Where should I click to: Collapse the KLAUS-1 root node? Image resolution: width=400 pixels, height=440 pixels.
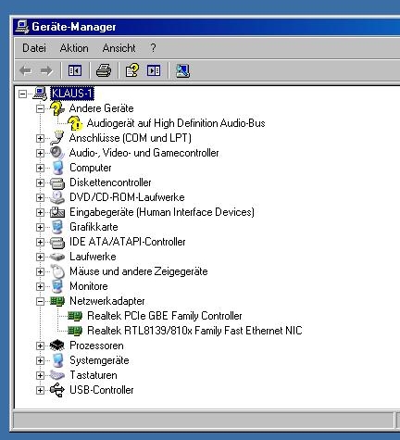pos(22,94)
